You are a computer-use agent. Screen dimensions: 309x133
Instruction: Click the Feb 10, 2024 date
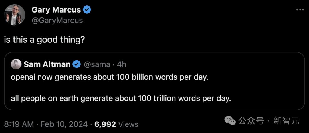[x=64, y=124]
